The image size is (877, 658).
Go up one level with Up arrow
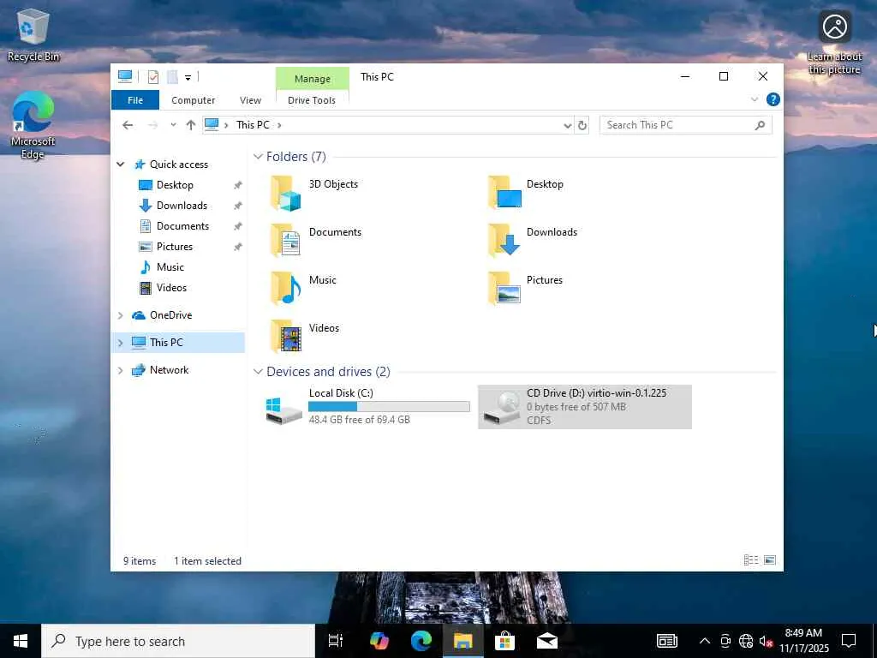click(191, 125)
